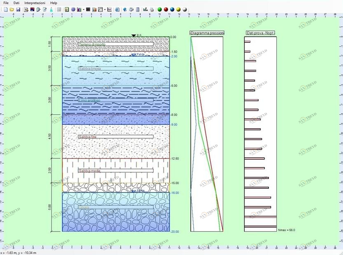The image size is (343, 255).
Task: Click the line chart toolbar icon
Action: point(110,9)
